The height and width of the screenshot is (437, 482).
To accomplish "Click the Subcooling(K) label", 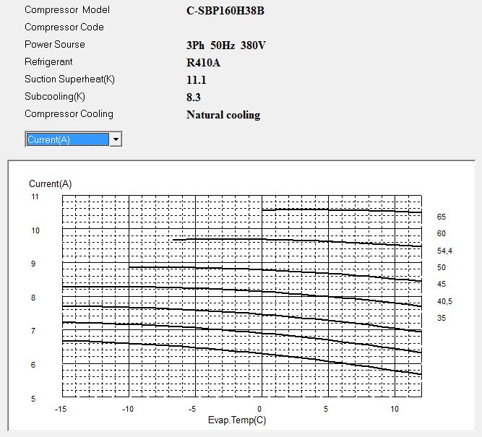I will [54, 97].
